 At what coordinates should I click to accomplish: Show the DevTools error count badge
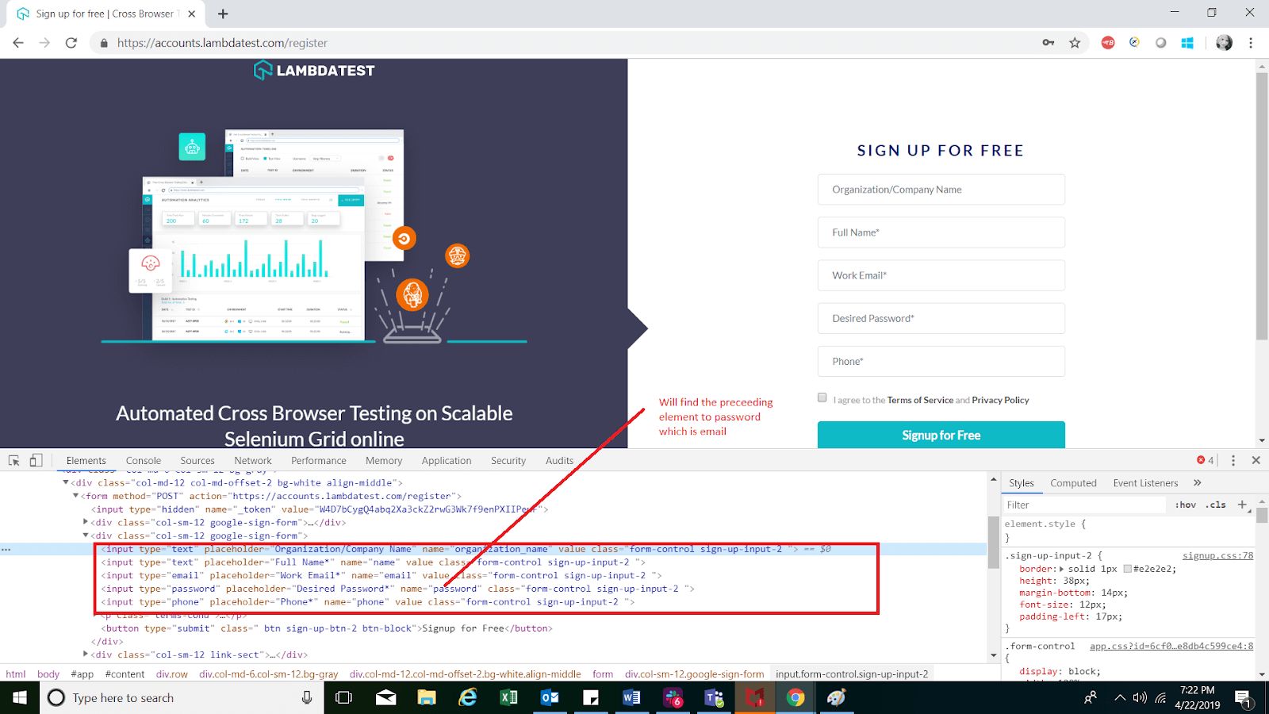coord(1206,460)
